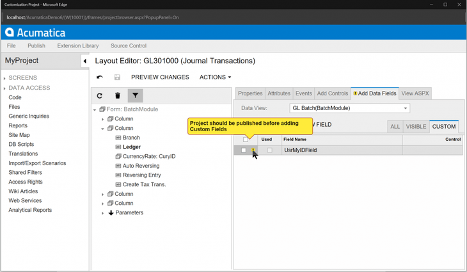Switch to the View ASPX tab

point(415,93)
